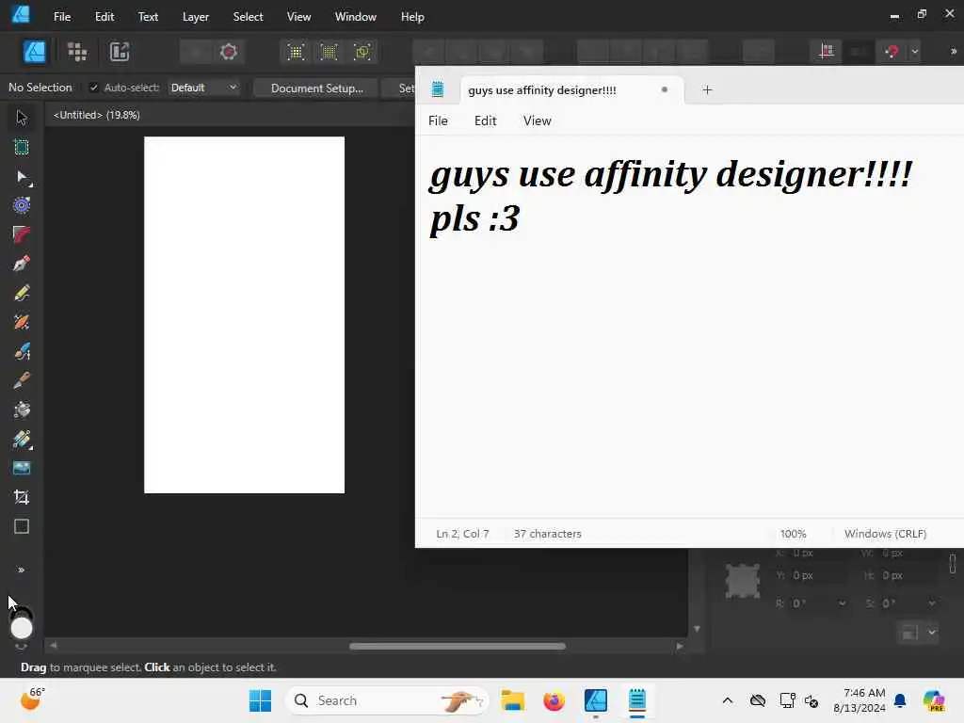This screenshot has width=964, height=723.
Task: Toggle Select Inside first grid icon
Action: pyautogui.click(x=296, y=52)
